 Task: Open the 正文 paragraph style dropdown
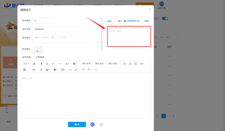pos(26,64)
